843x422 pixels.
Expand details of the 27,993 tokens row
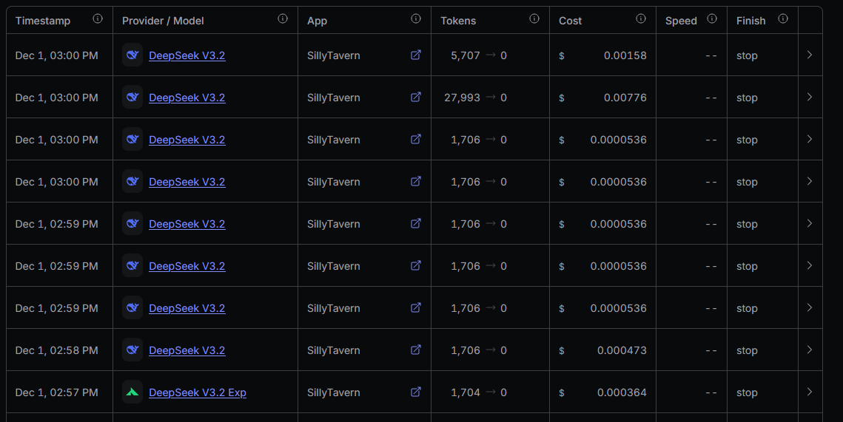coord(810,97)
